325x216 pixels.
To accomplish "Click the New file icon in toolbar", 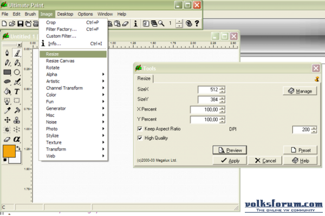I will 4,24.
